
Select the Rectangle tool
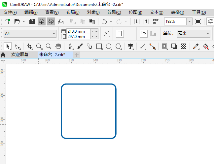[x=99, y=46]
